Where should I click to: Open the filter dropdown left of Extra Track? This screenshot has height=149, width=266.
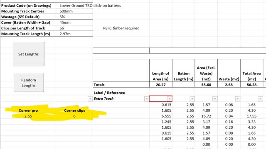click(90, 99)
